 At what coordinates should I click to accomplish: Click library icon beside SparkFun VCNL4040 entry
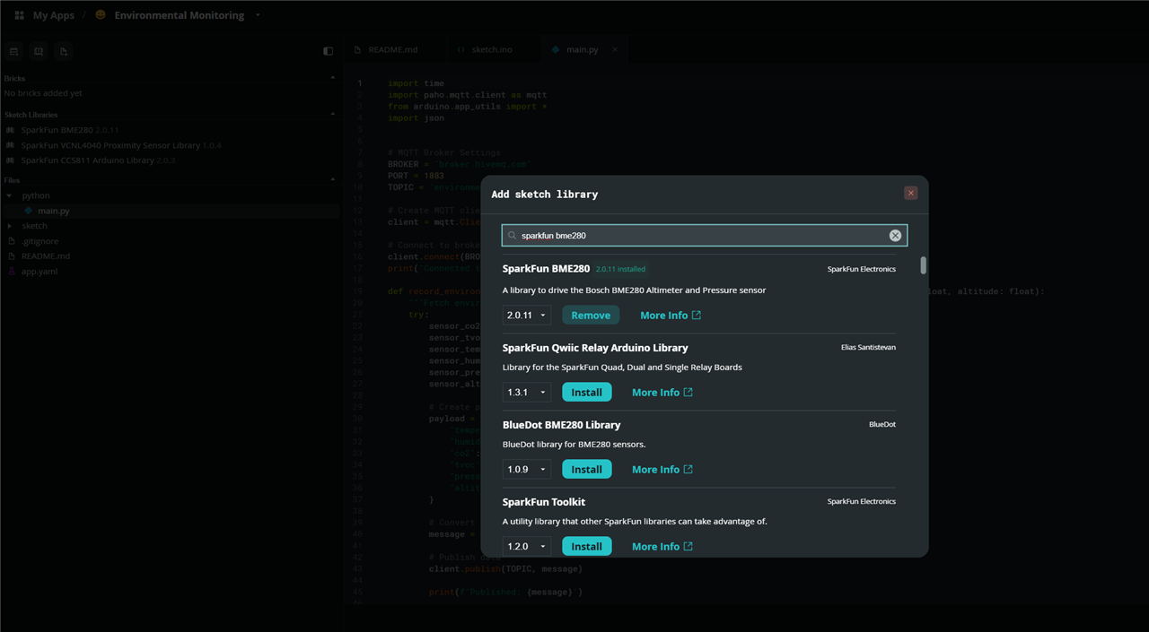pos(10,145)
